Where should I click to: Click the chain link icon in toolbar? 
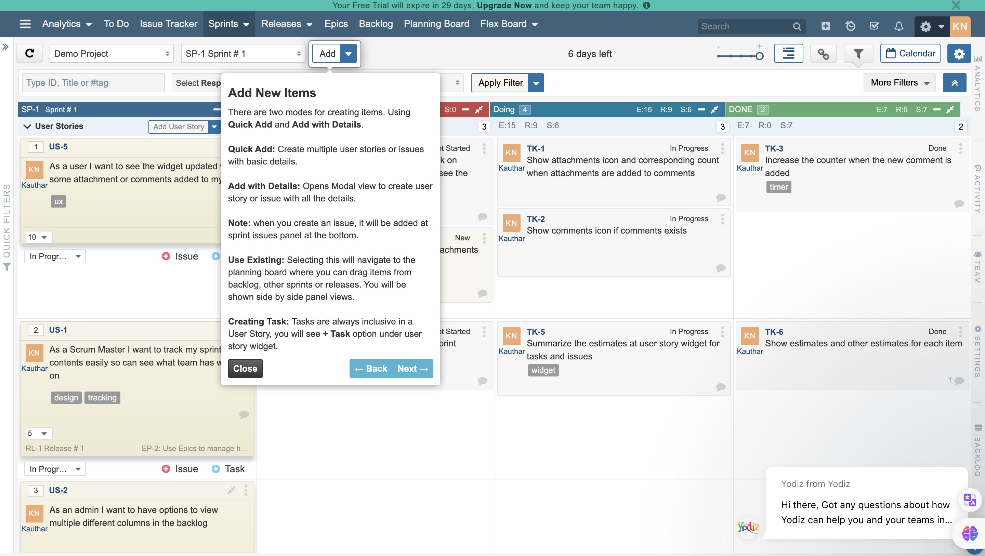823,54
